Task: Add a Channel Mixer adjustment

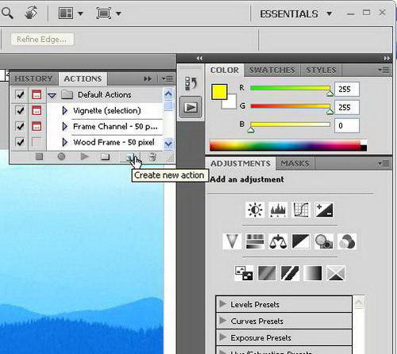Action: 347,241
